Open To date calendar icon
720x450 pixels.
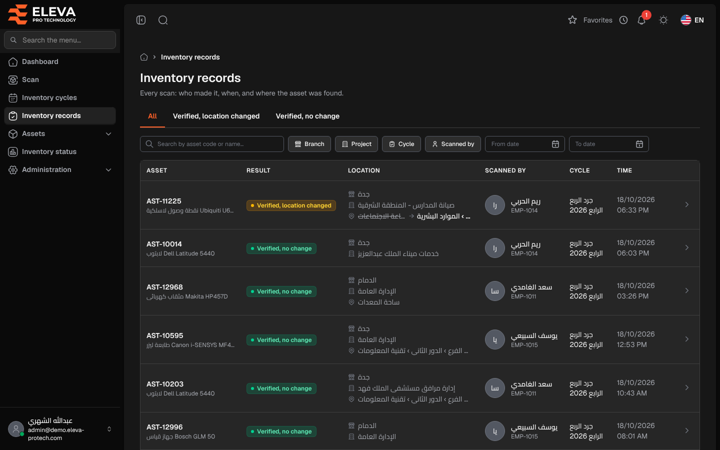pos(639,144)
